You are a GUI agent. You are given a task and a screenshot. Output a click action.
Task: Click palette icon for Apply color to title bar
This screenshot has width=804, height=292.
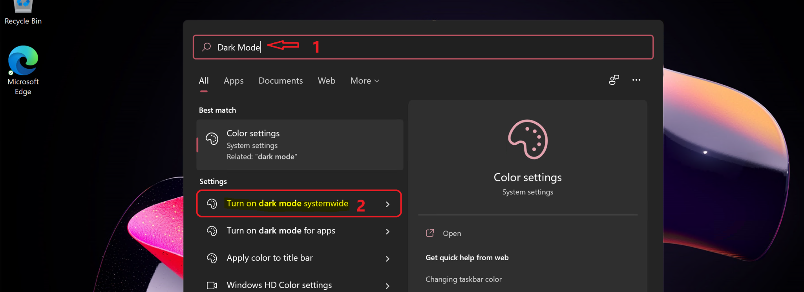tap(212, 258)
